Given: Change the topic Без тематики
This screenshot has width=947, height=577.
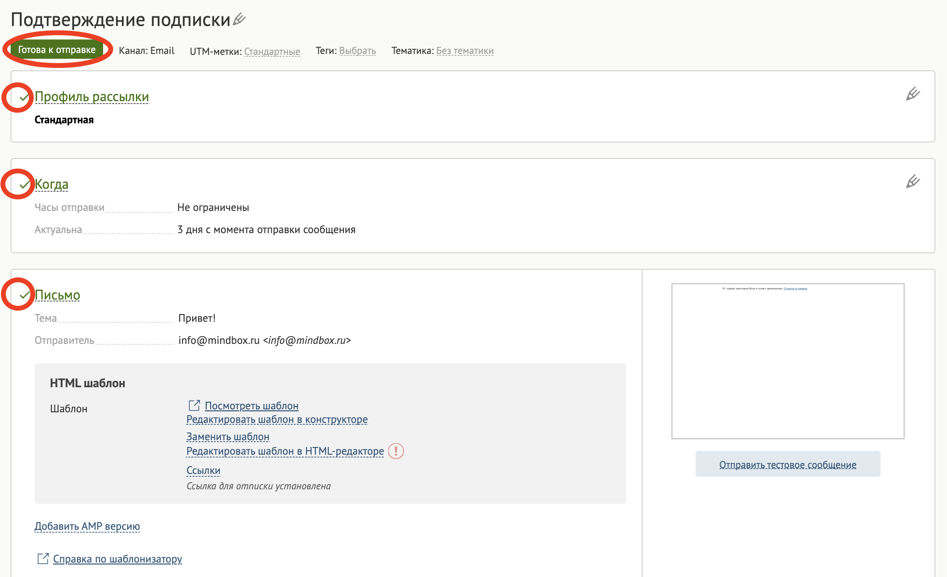Looking at the screenshot, I should point(465,51).
